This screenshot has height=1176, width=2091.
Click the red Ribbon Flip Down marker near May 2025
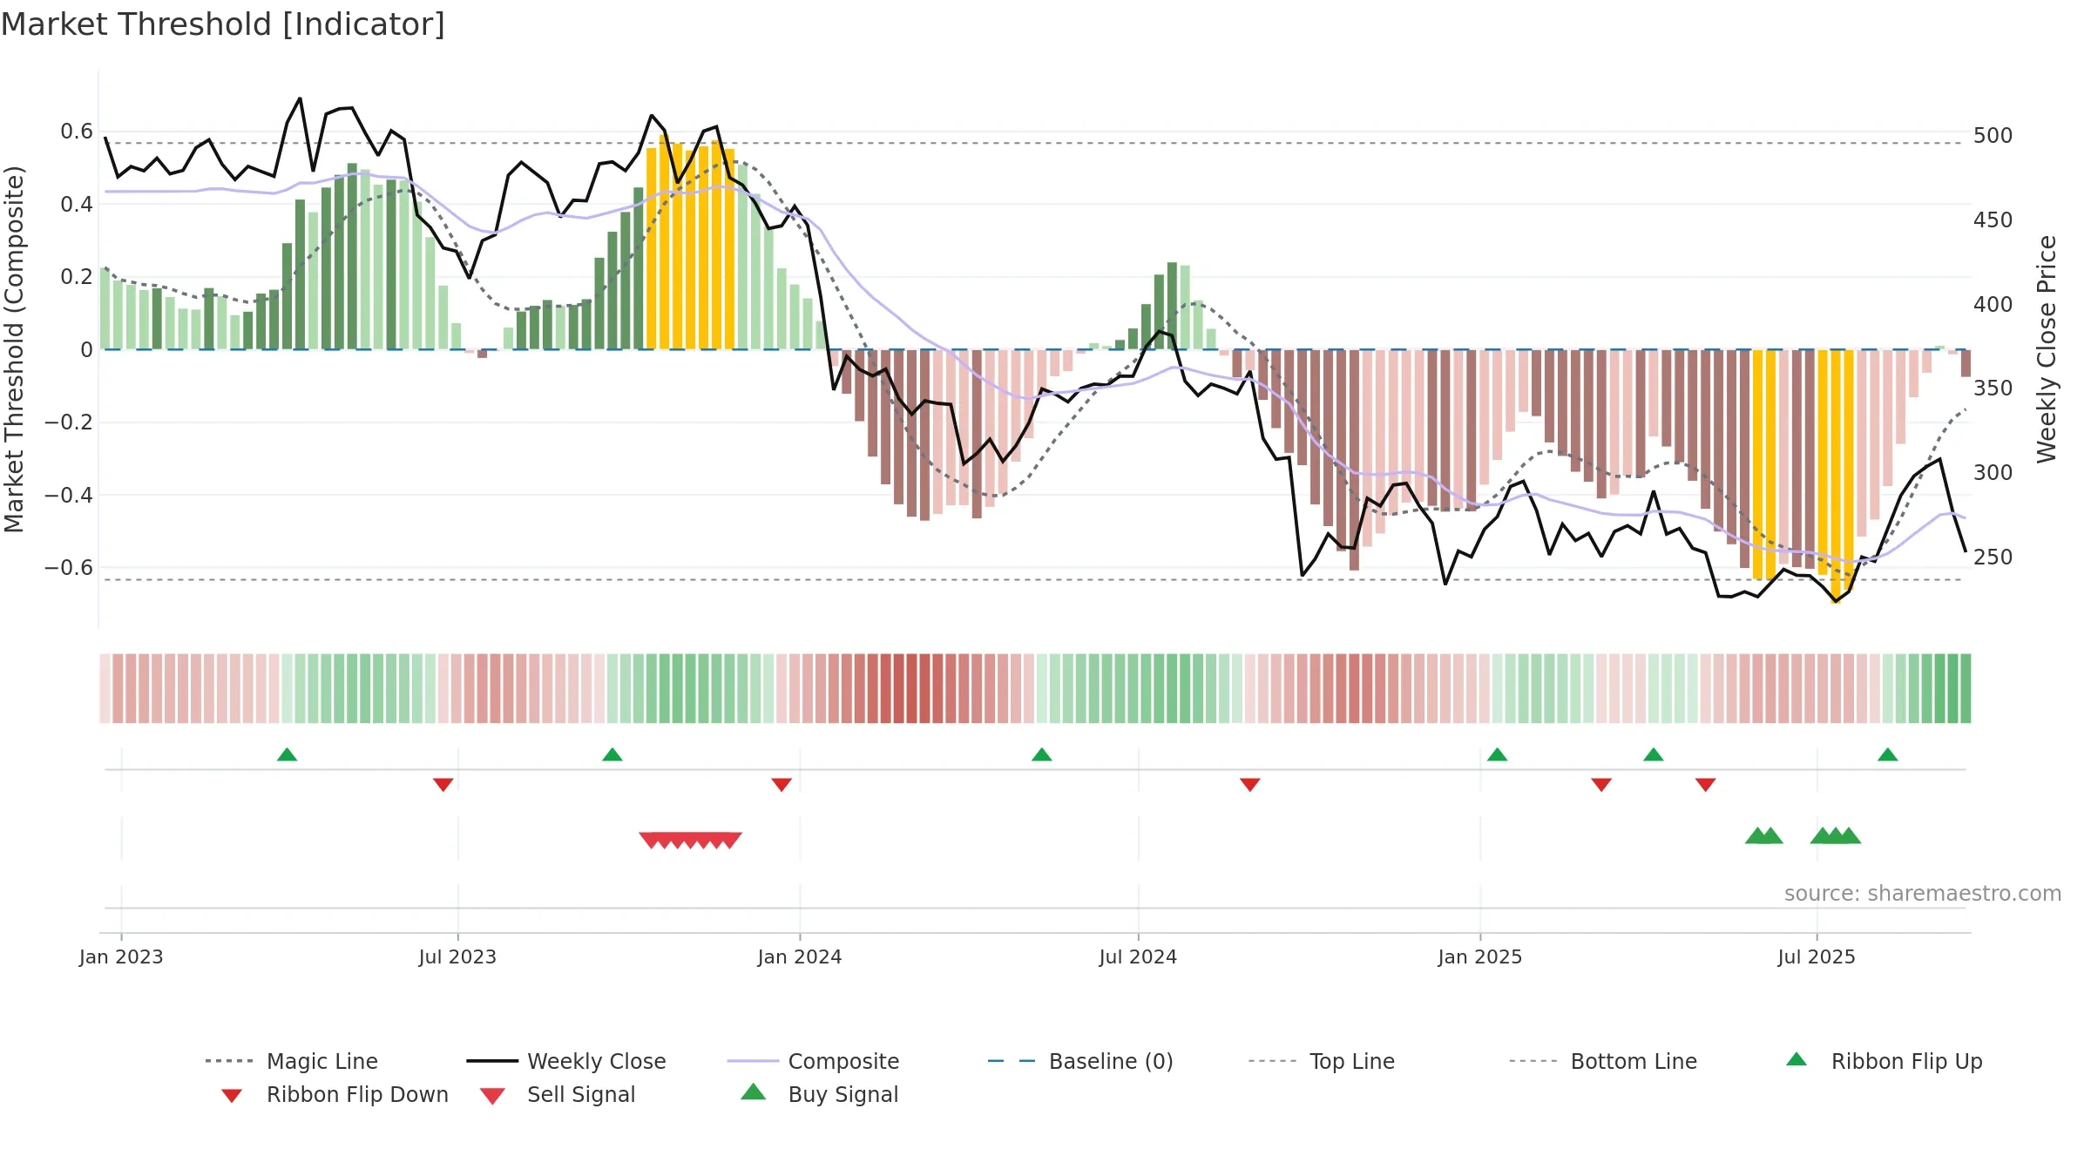pyautogui.click(x=1706, y=785)
